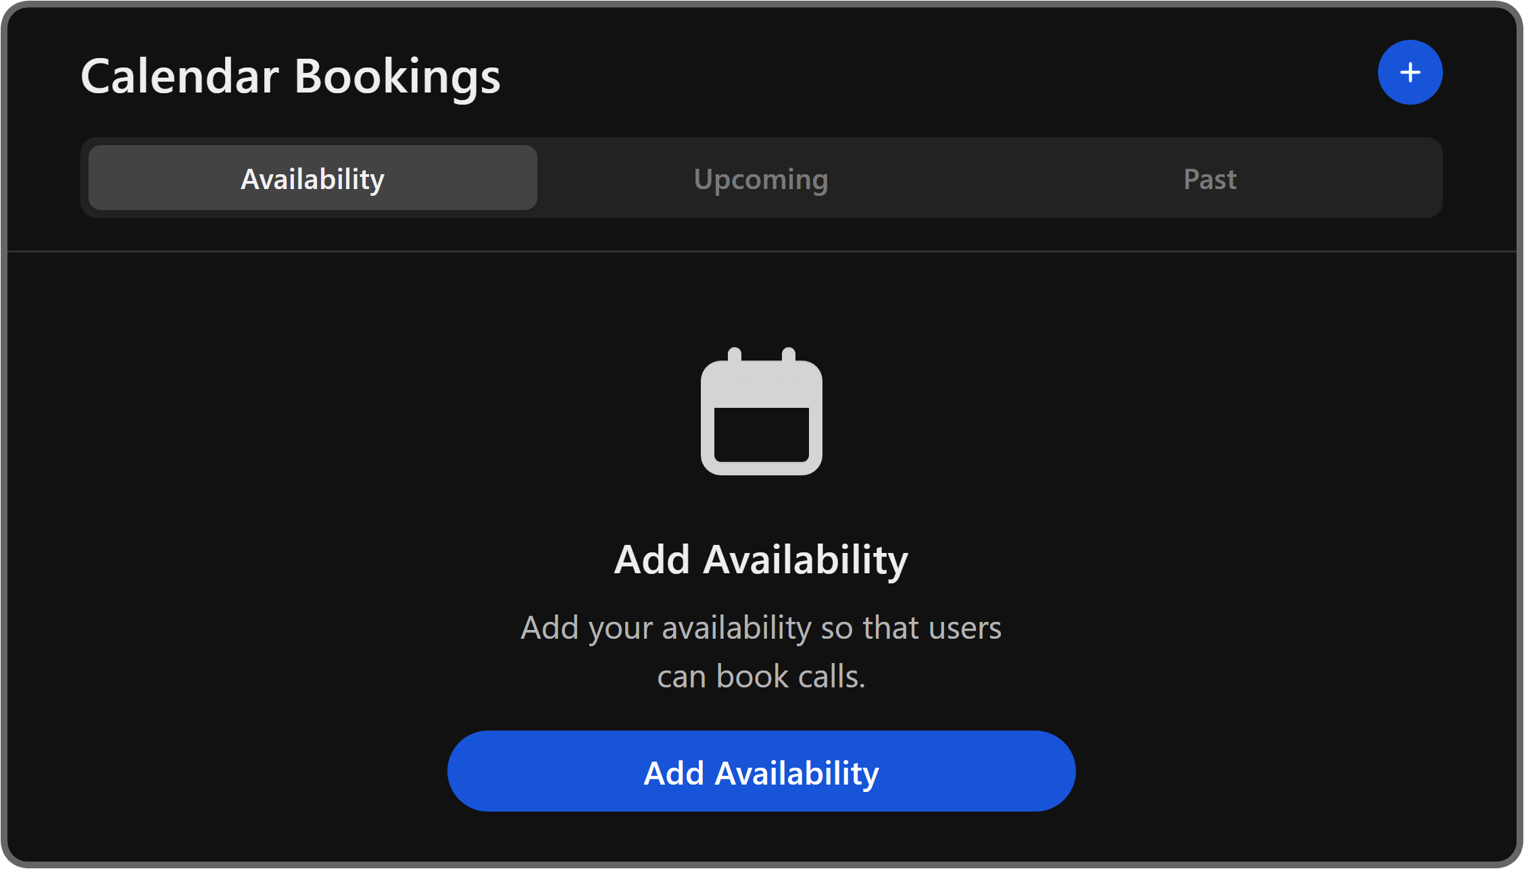Show past calendar bookings
1524x869 pixels.
[x=1210, y=179]
